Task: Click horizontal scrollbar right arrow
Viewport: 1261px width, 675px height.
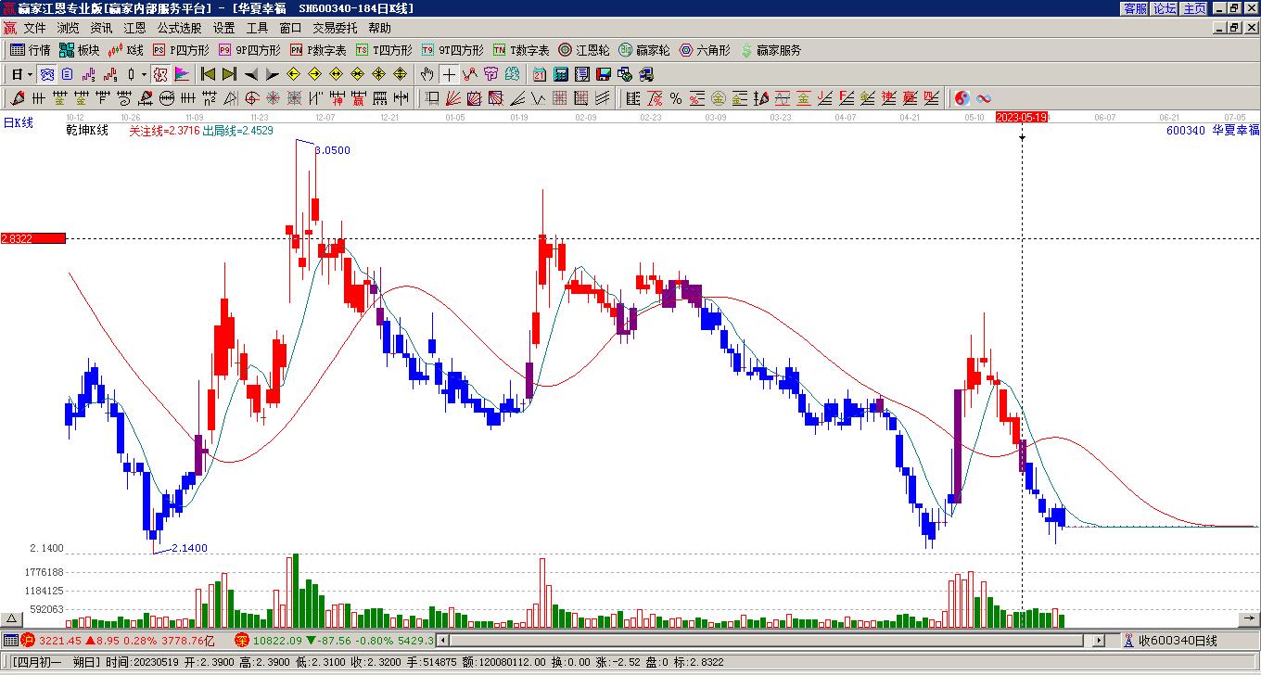Action: click(x=1099, y=640)
